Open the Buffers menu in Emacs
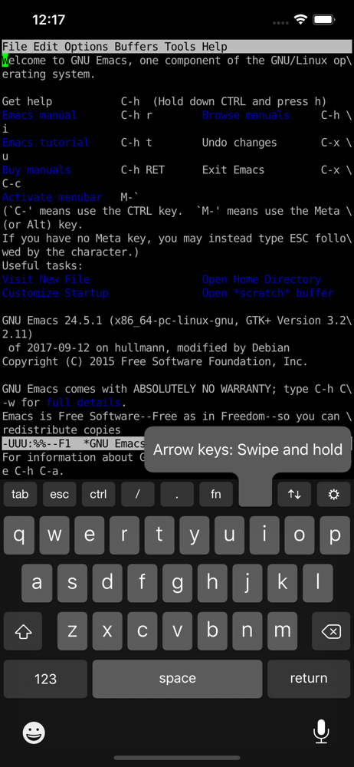Screen dimensions: 354x767 click(x=136, y=47)
